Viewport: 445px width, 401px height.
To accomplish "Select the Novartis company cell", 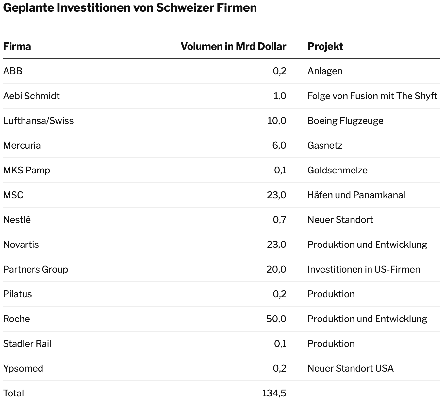I will coord(21,245).
